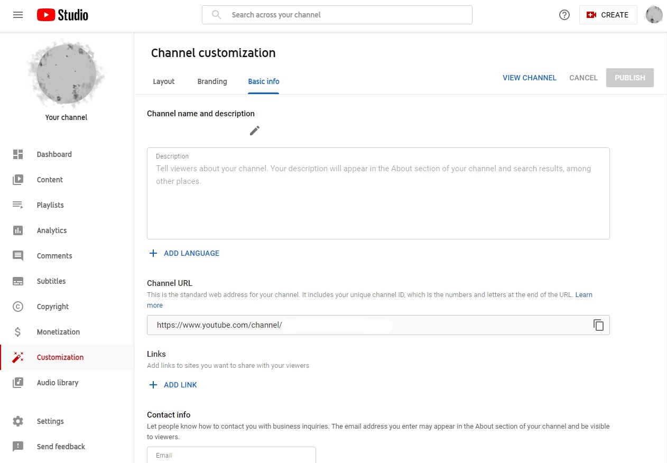Collapse the sidebar with the hamburger menu
This screenshot has width=667, height=463.
tap(17, 15)
